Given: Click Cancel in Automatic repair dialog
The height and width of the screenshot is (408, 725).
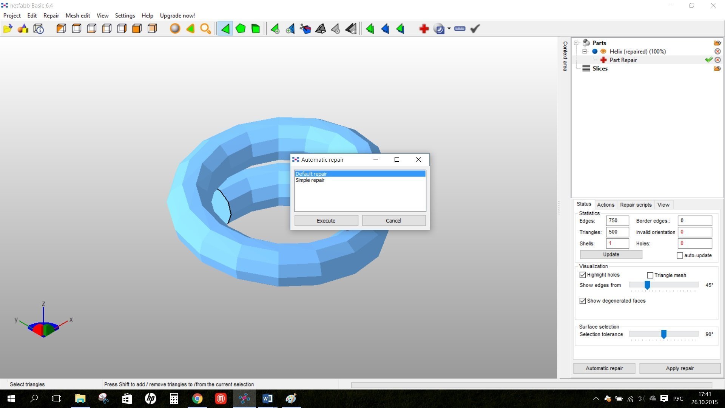Looking at the screenshot, I should pos(393,221).
